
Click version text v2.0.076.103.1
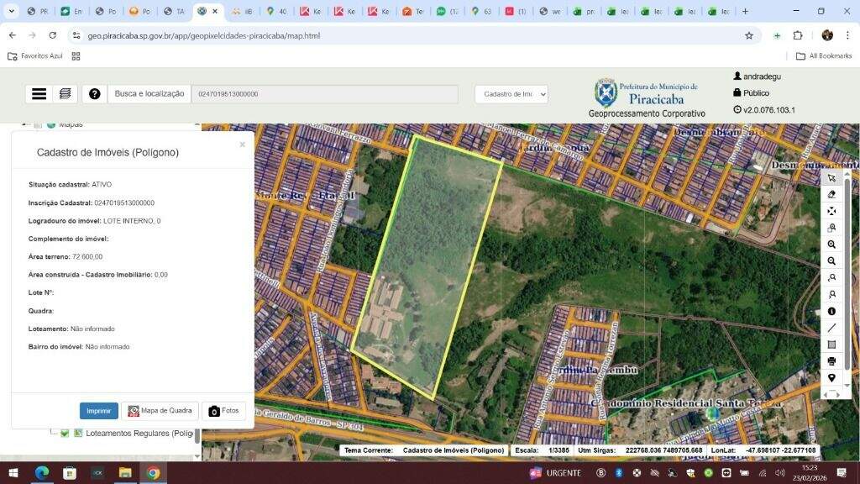(x=769, y=110)
